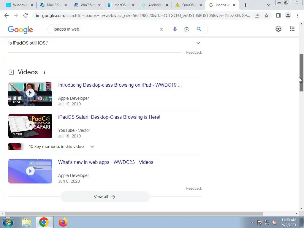Click the scroll right arrow
The height and width of the screenshot is (228, 304).
click(x=297, y=213)
